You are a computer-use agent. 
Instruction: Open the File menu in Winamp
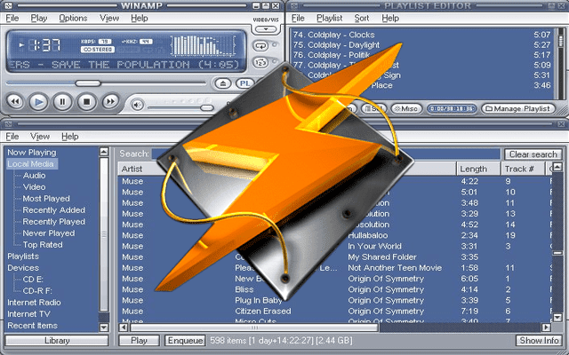[x=12, y=18]
